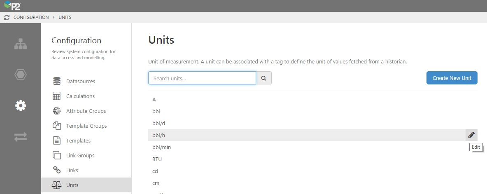Click CONFIGURATION in the breadcrumb

[x=31, y=17]
